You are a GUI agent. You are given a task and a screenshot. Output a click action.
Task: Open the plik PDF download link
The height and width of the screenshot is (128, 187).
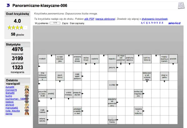tap(89, 19)
